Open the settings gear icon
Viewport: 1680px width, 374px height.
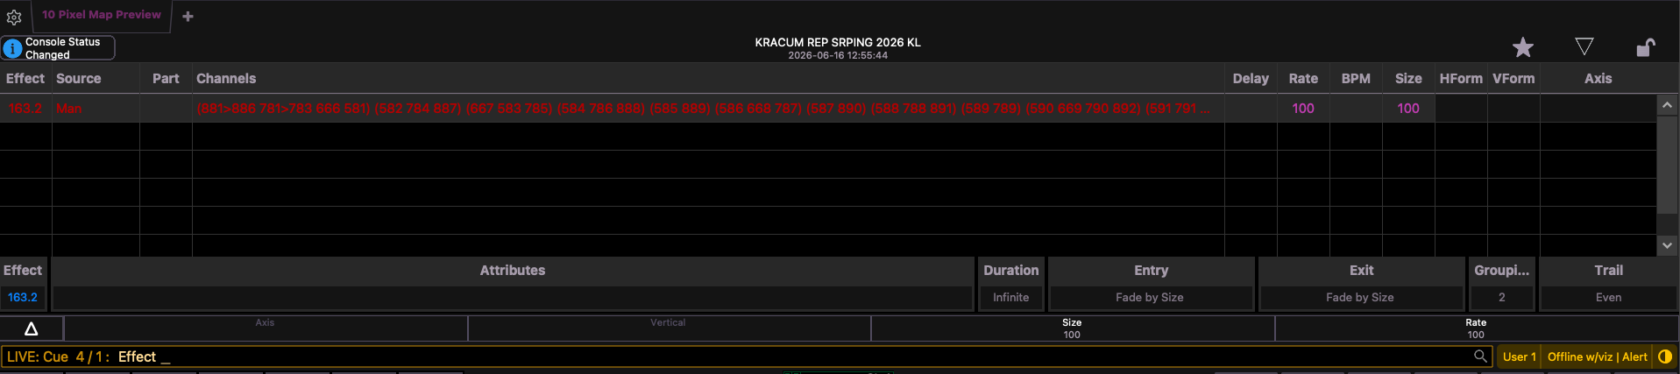14,17
